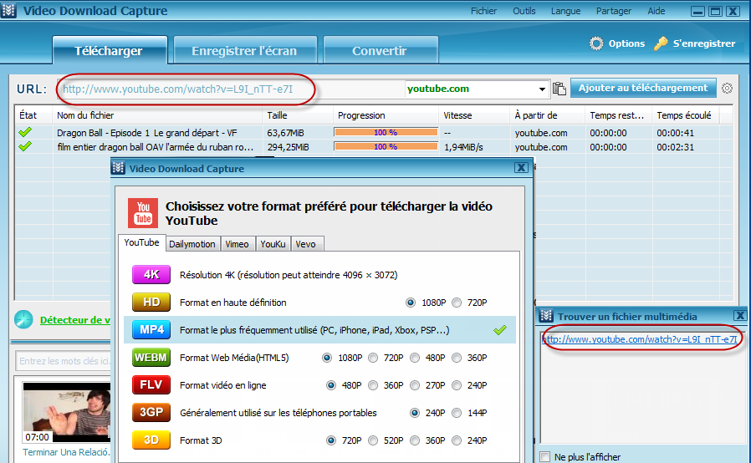Image resolution: width=751 pixels, height=463 pixels.
Task: Select the 3GP format badge
Action: coord(151,412)
